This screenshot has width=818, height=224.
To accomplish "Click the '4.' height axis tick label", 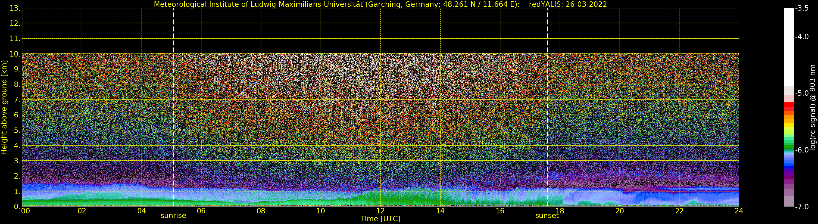I will (17, 145).
